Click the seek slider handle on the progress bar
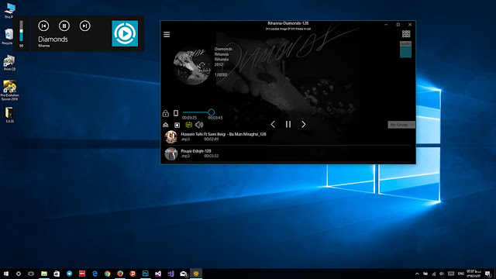 (211, 112)
